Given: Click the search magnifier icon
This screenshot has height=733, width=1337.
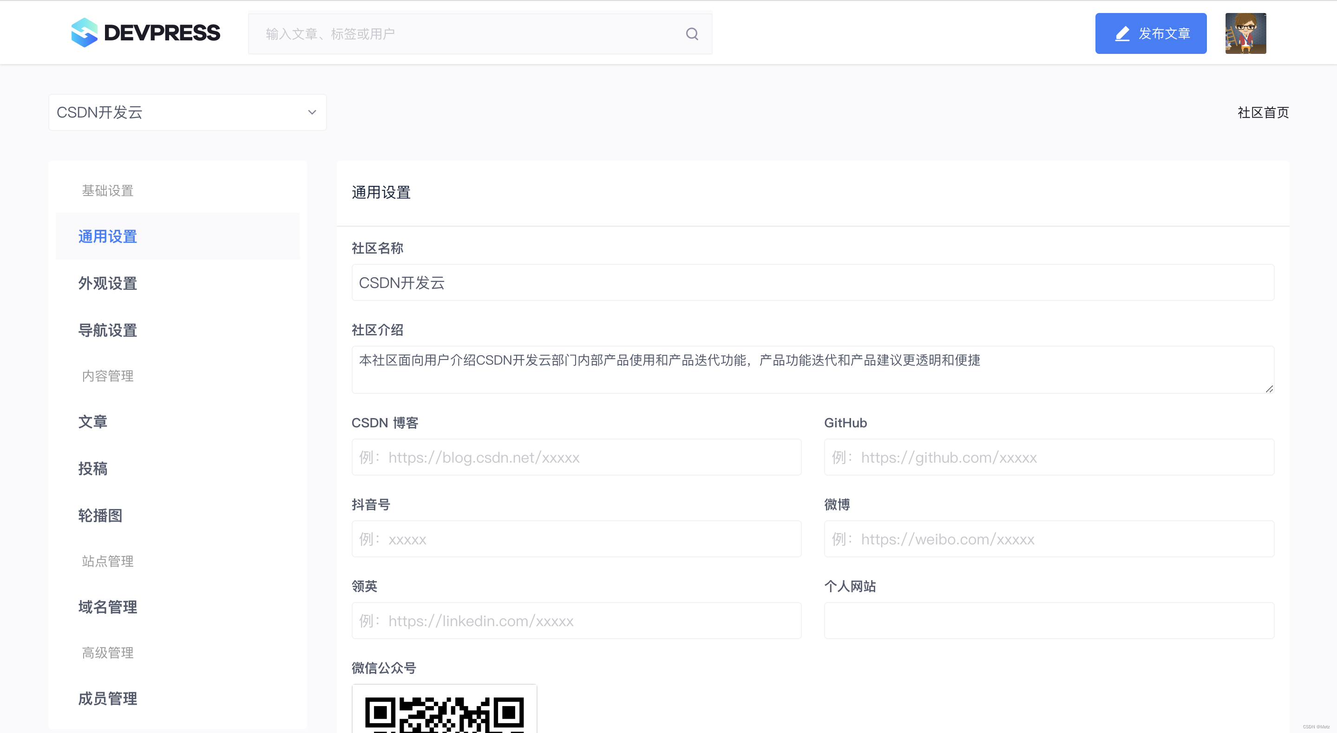Looking at the screenshot, I should [692, 34].
